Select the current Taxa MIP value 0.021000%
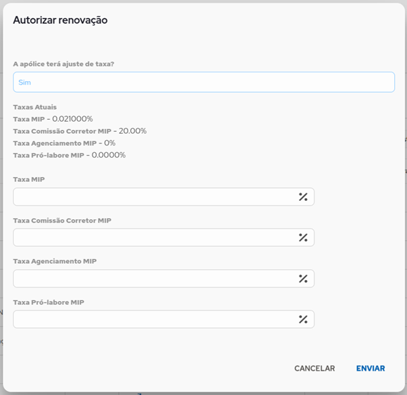 (72, 119)
